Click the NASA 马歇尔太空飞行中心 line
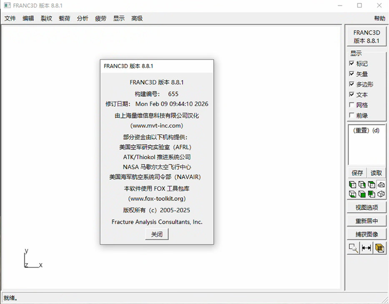 coord(157,167)
